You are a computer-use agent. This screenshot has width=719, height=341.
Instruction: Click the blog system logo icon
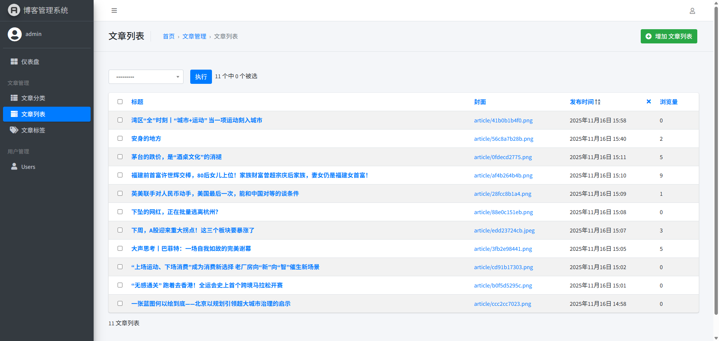tap(14, 10)
